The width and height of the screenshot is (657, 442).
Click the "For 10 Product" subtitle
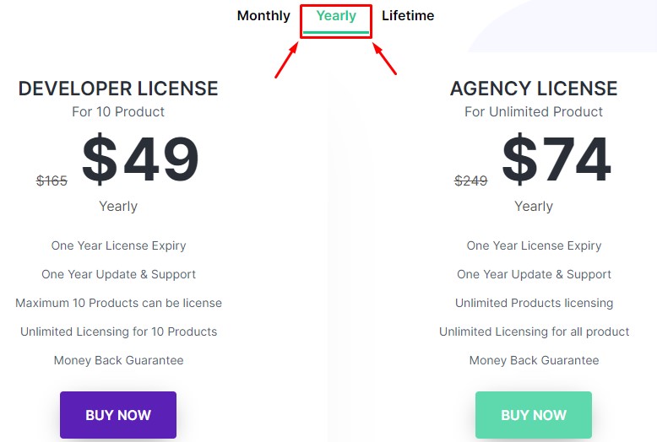[118, 111]
